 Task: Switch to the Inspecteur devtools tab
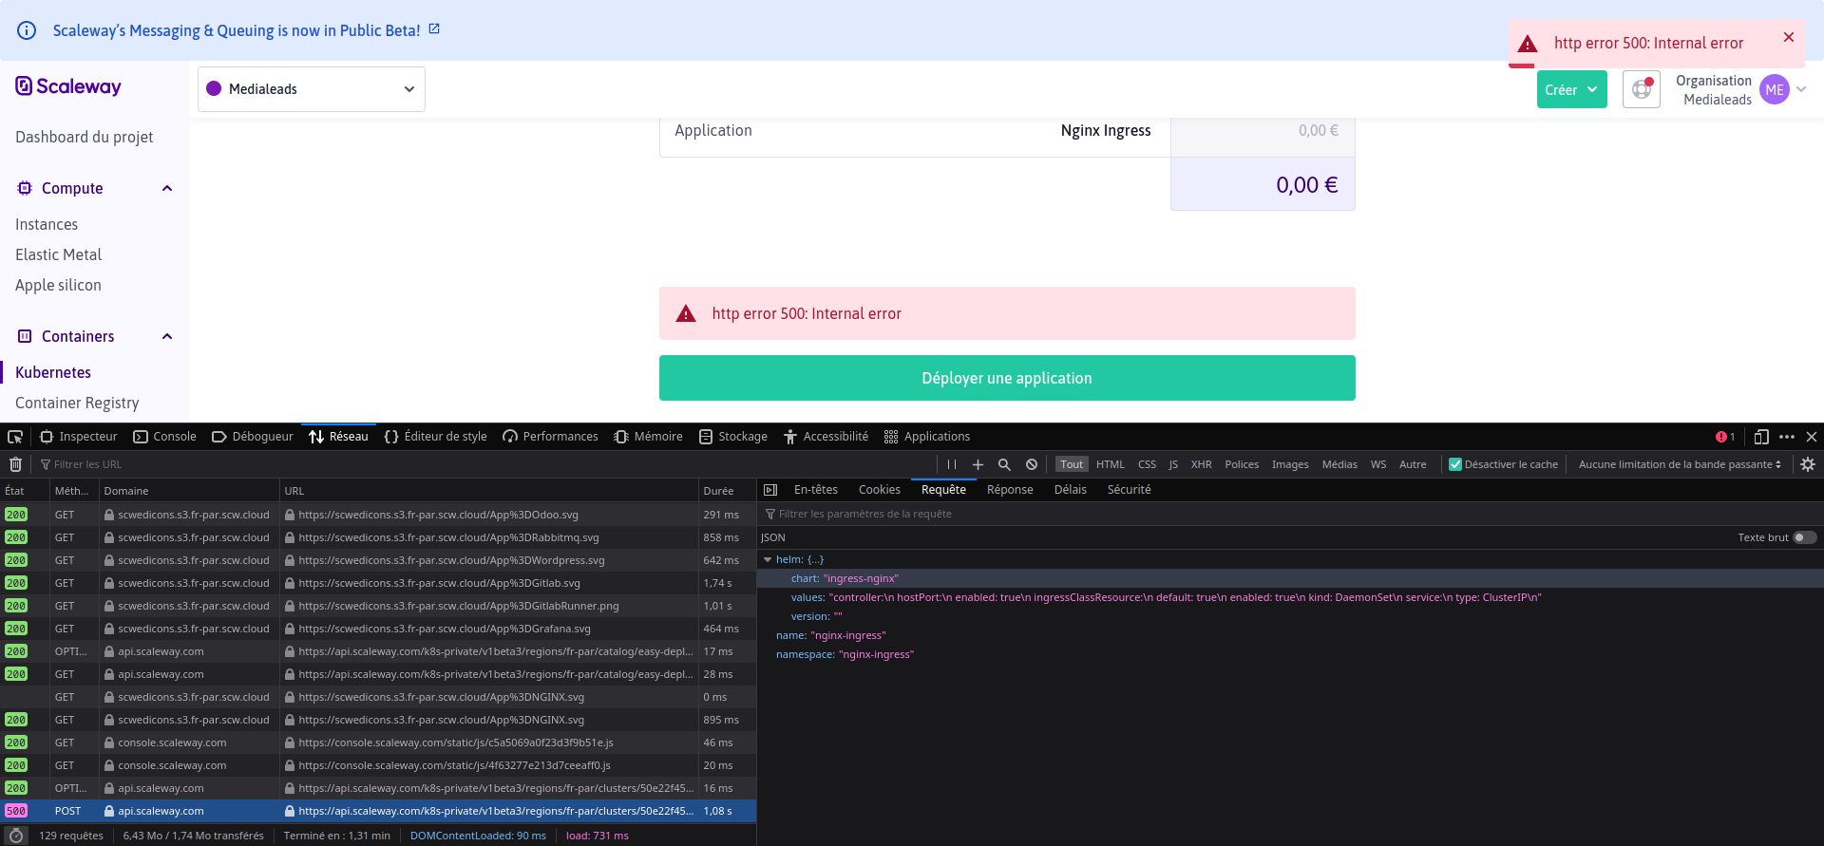coord(79,437)
